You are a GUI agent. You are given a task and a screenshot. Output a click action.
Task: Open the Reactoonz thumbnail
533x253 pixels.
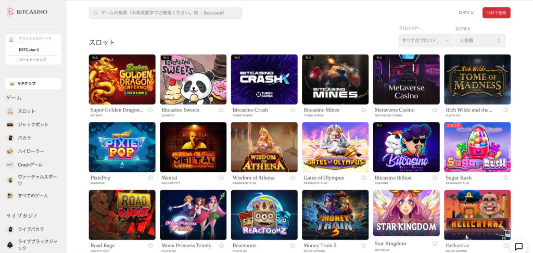pyautogui.click(x=264, y=214)
